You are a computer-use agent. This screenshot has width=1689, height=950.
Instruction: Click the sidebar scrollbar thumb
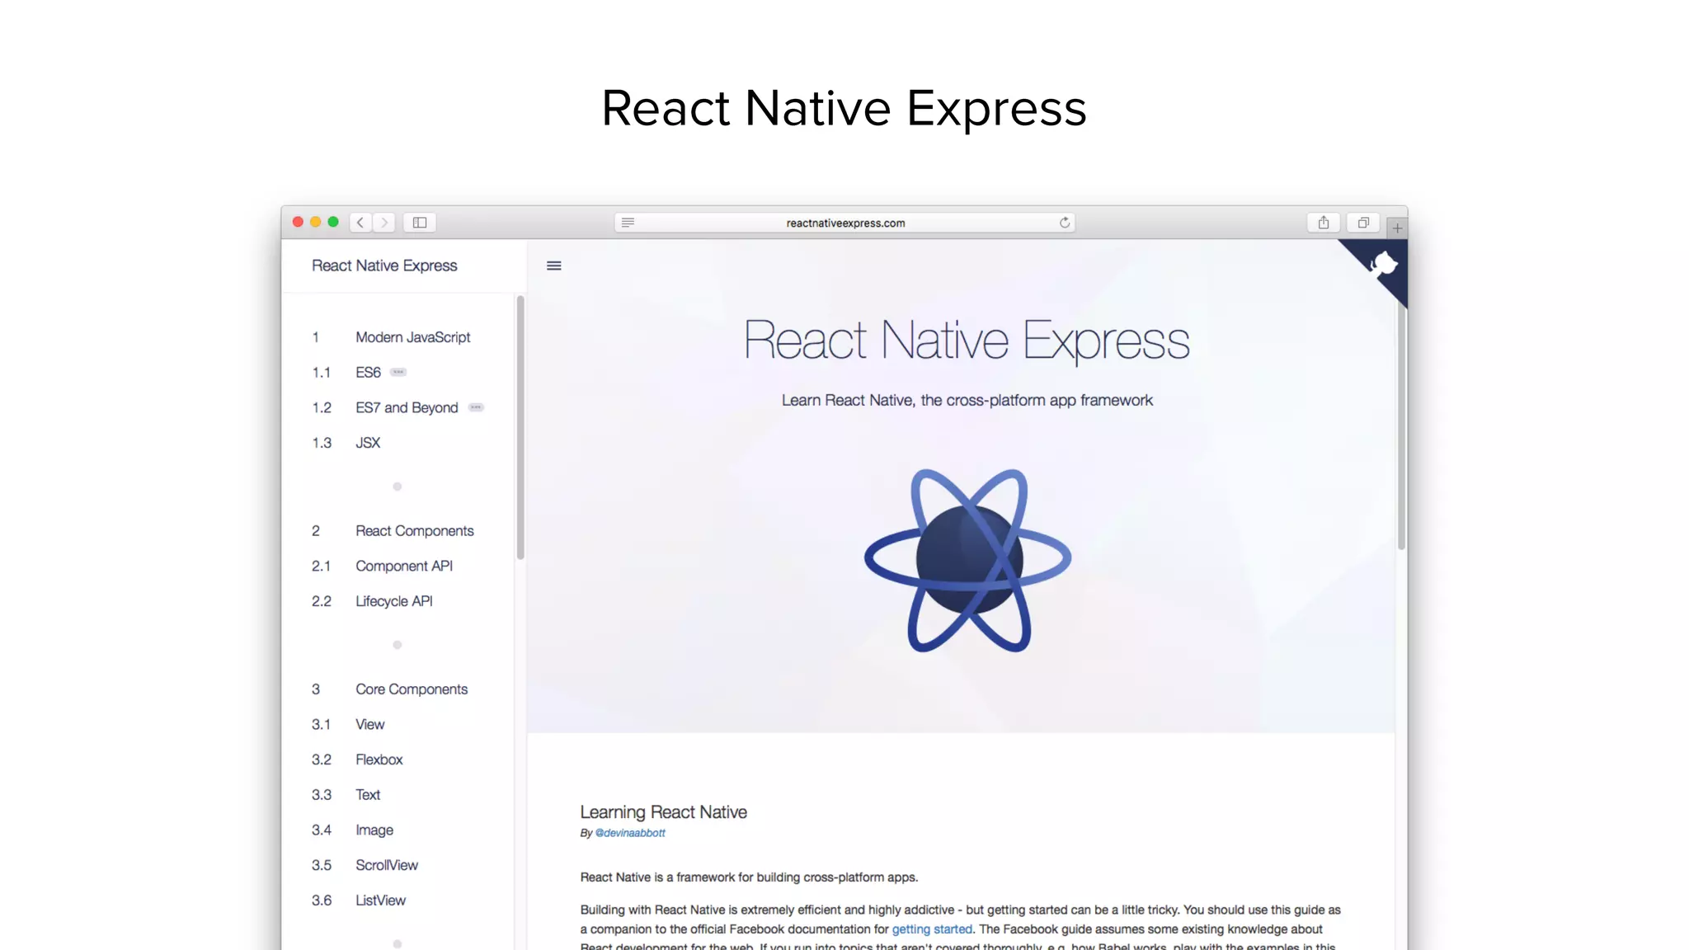[x=520, y=428]
